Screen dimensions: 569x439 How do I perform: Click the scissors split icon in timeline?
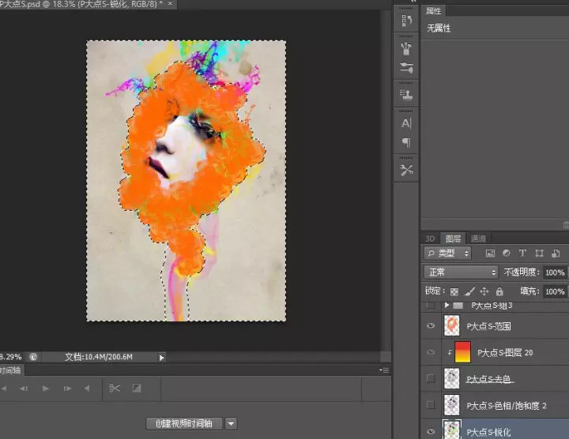(x=114, y=388)
